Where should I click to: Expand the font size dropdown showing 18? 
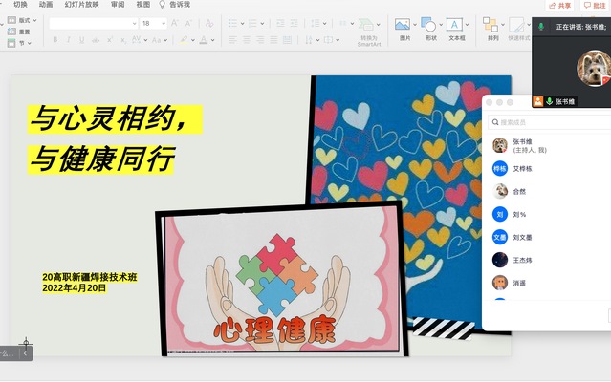pos(163,23)
